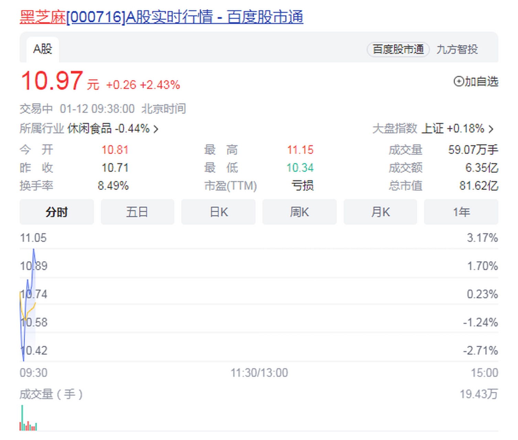Select the 分时 chart tab

pyautogui.click(x=57, y=212)
